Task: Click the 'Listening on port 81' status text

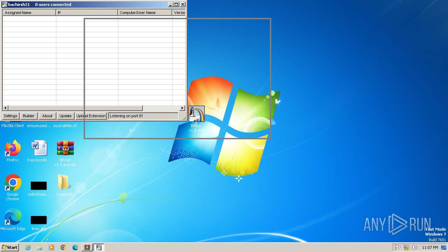Action: click(x=126, y=116)
